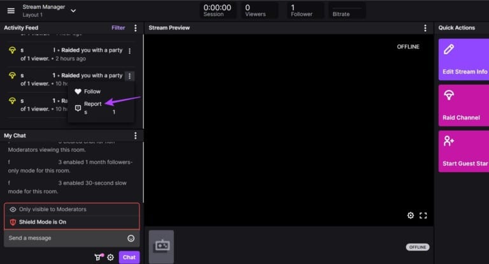Click the channel points icon near Chat
This screenshot has width=489, height=264.
point(99,257)
